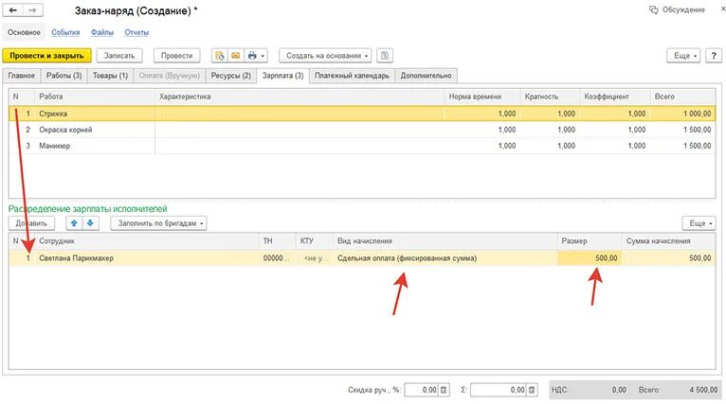Click the Записать button
726x404 pixels.
tap(119, 56)
